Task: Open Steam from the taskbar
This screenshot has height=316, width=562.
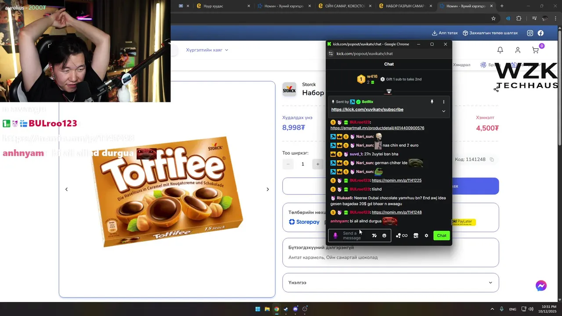Action: (286, 309)
